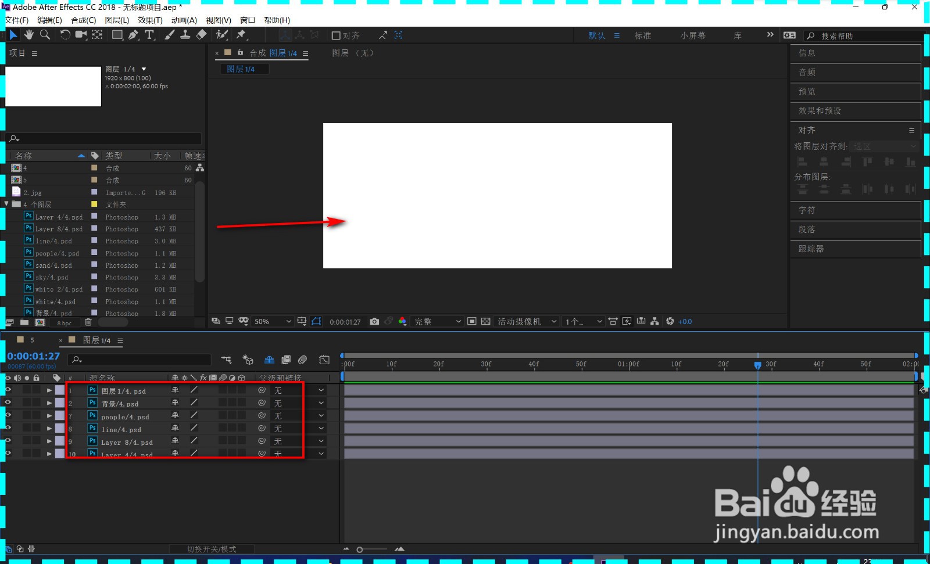Select the Hand tool
This screenshot has height=564, width=930.
pyautogui.click(x=29, y=35)
